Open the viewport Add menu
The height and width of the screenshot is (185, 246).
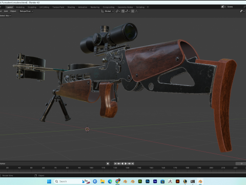point(6,11)
